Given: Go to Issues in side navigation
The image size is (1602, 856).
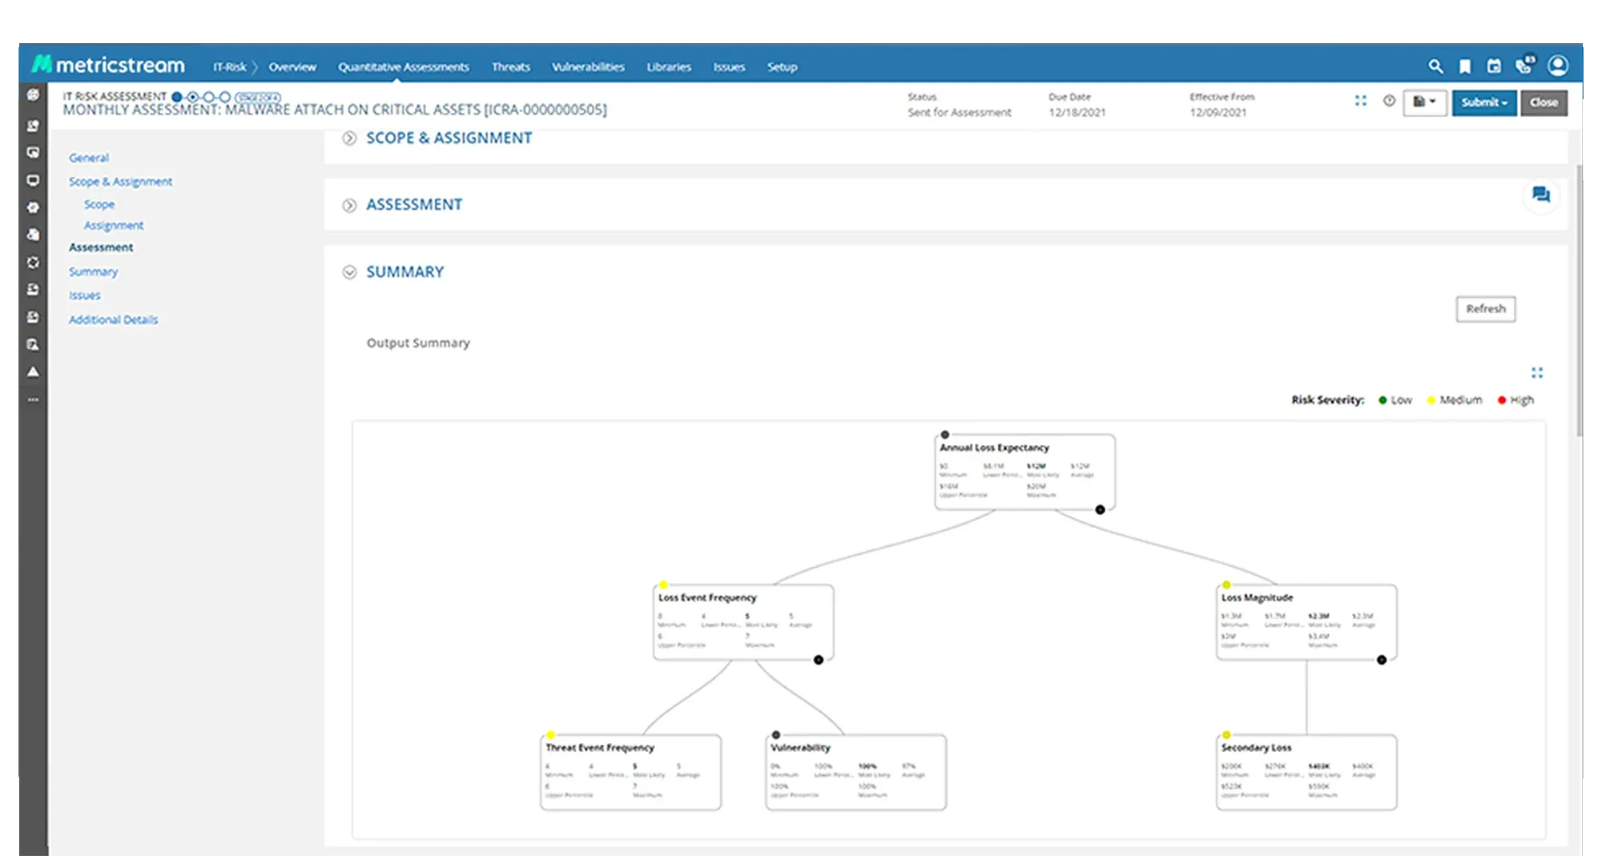Looking at the screenshot, I should 84,295.
